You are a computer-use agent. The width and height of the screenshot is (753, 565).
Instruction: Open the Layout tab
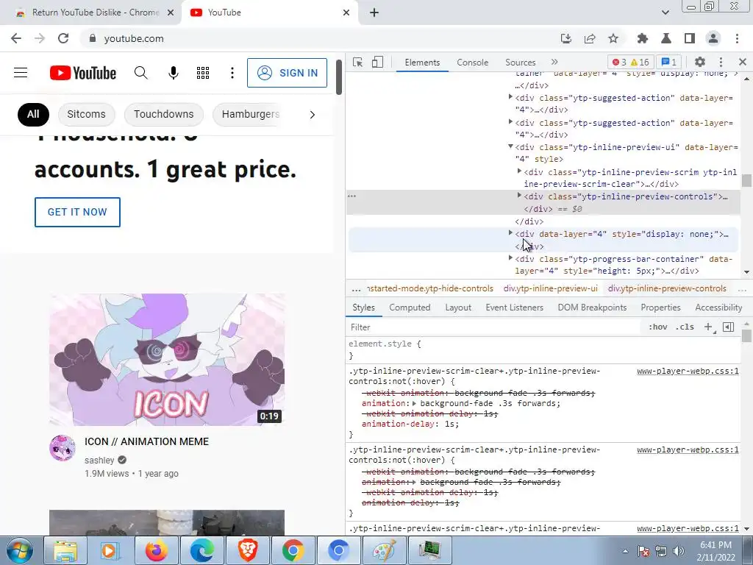[x=458, y=308]
